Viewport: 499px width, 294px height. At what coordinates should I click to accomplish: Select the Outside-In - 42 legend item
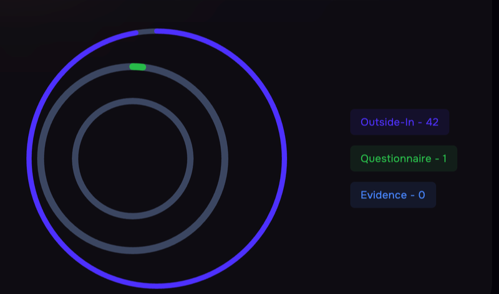pos(399,122)
